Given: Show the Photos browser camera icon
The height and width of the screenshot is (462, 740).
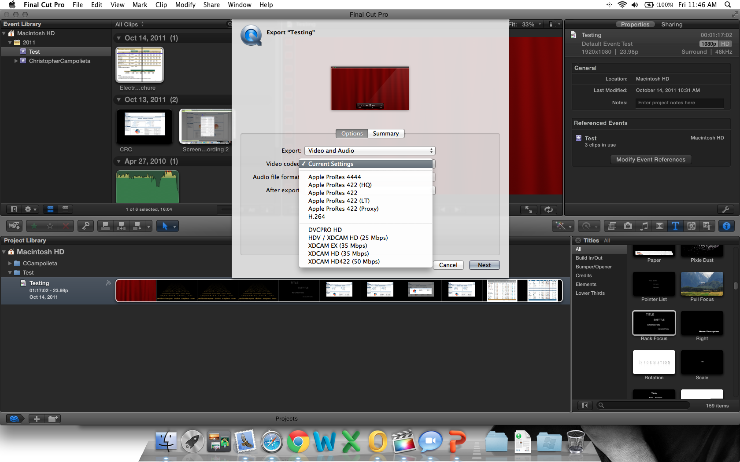Looking at the screenshot, I should pos(628,226).
